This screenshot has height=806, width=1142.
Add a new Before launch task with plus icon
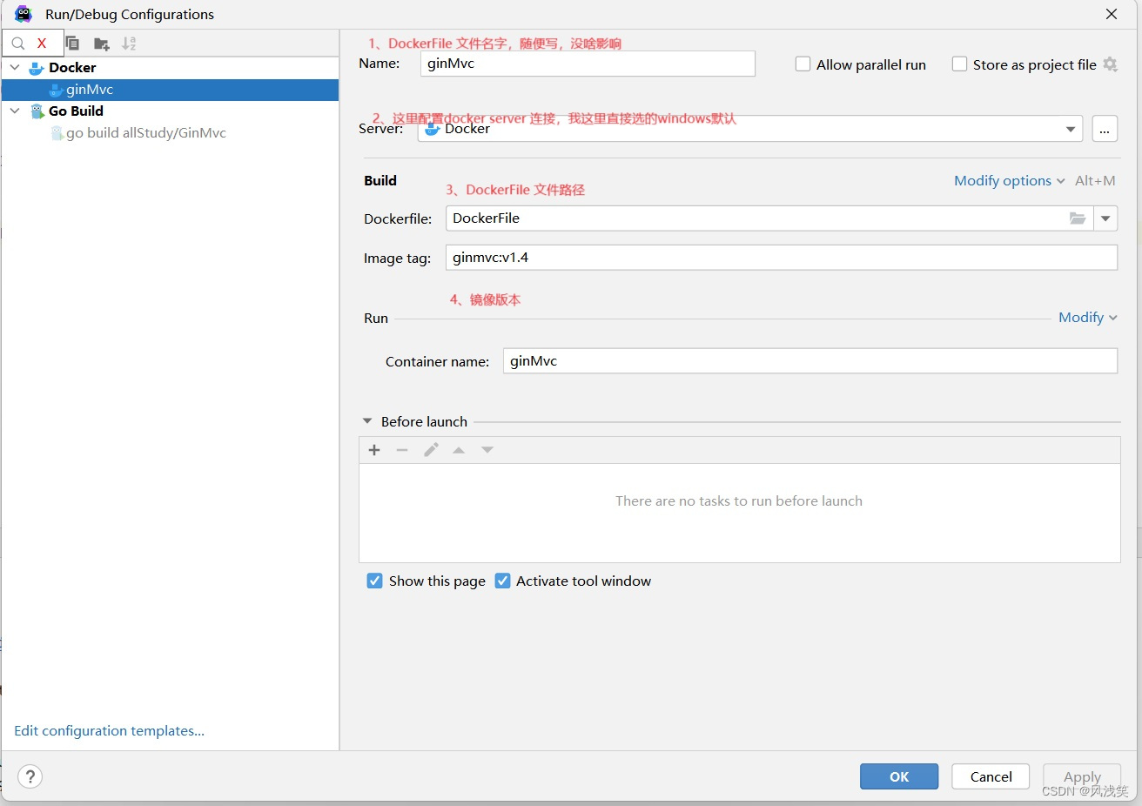click(x=374, y=450)
